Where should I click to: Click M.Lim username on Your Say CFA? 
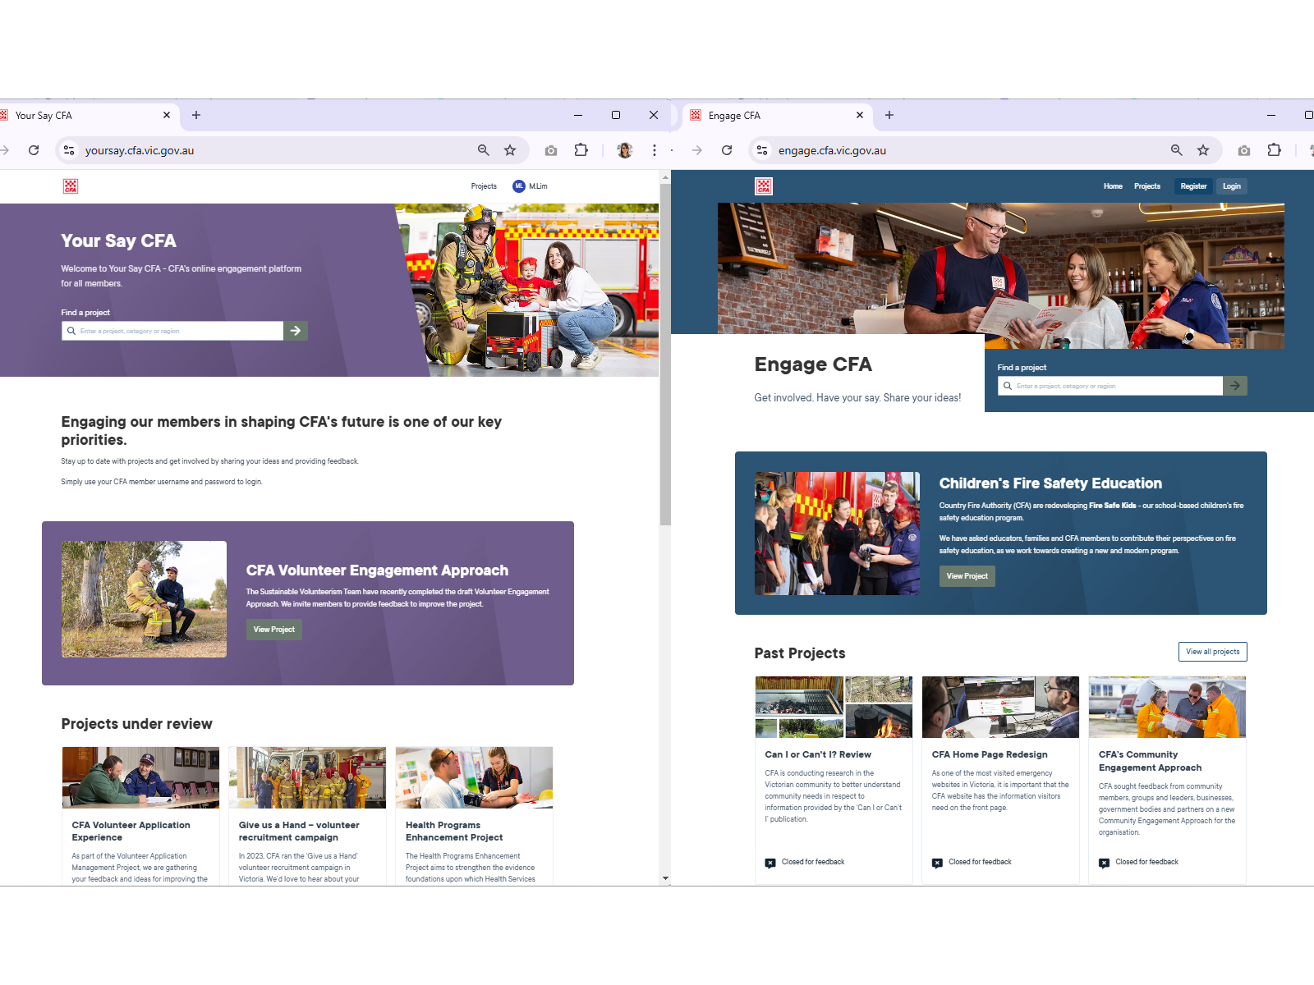point(538,186)
